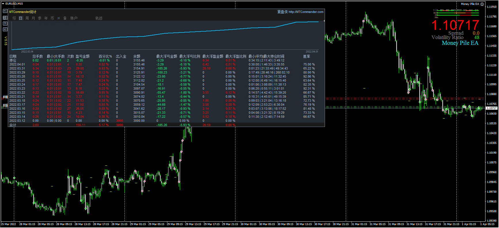Click the 1.11910 price axis label
Image resolution: width=499 pixels, height=228 pixels.
pyautogui.click(x=492, y=7)
